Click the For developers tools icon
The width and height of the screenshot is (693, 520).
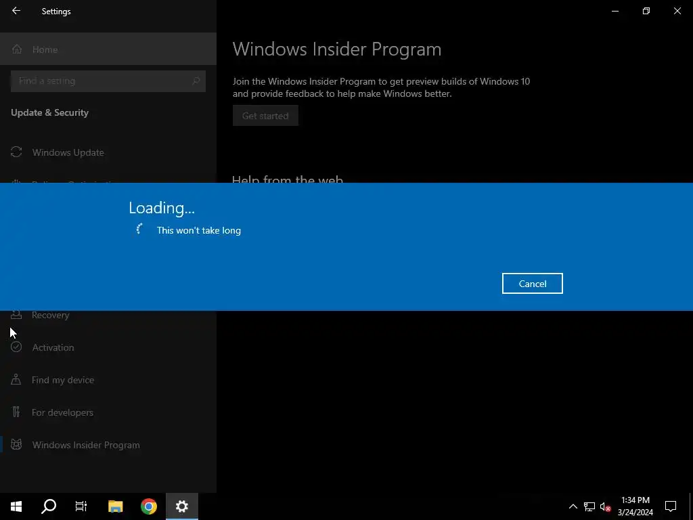16,412
